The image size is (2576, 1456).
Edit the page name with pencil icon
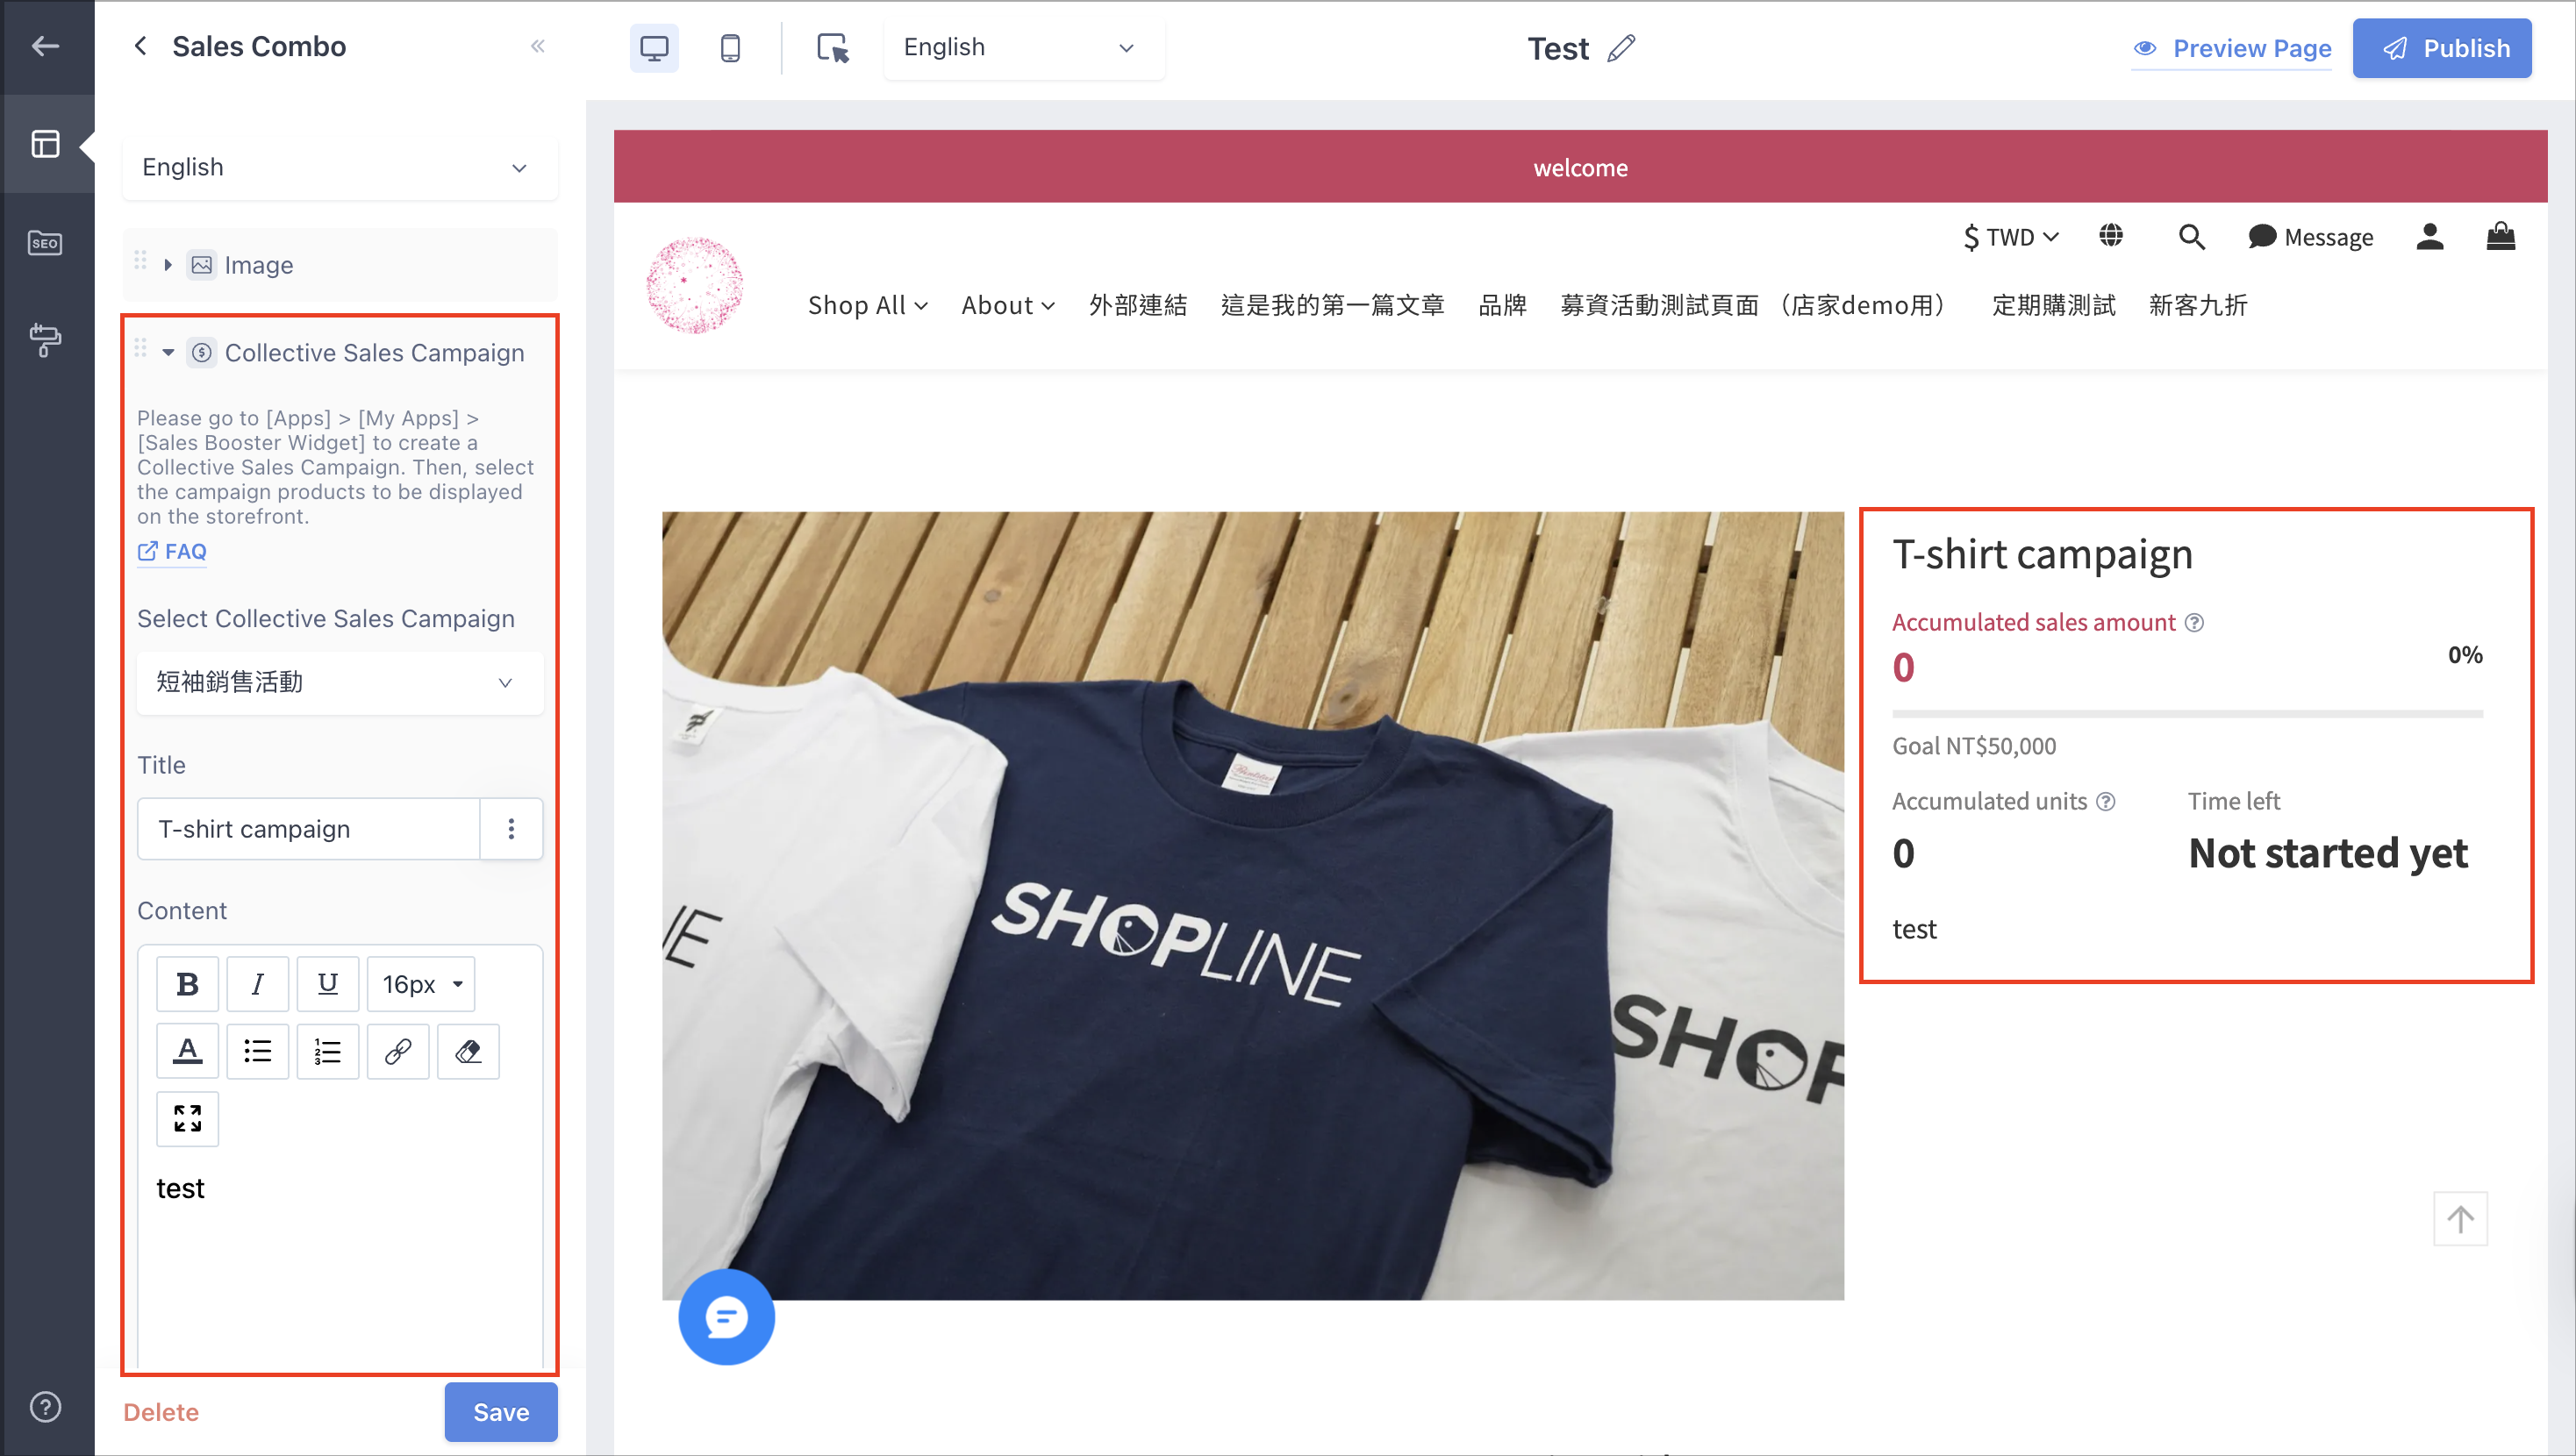[x=1621, y=48]
